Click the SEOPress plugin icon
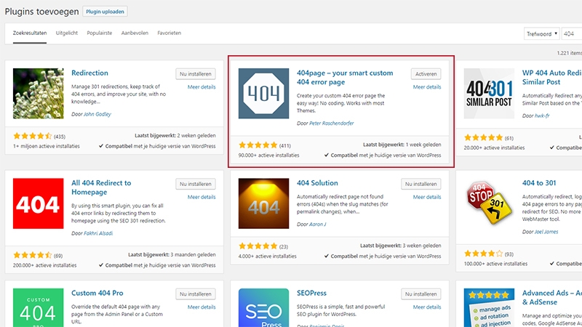 point(263,307)
